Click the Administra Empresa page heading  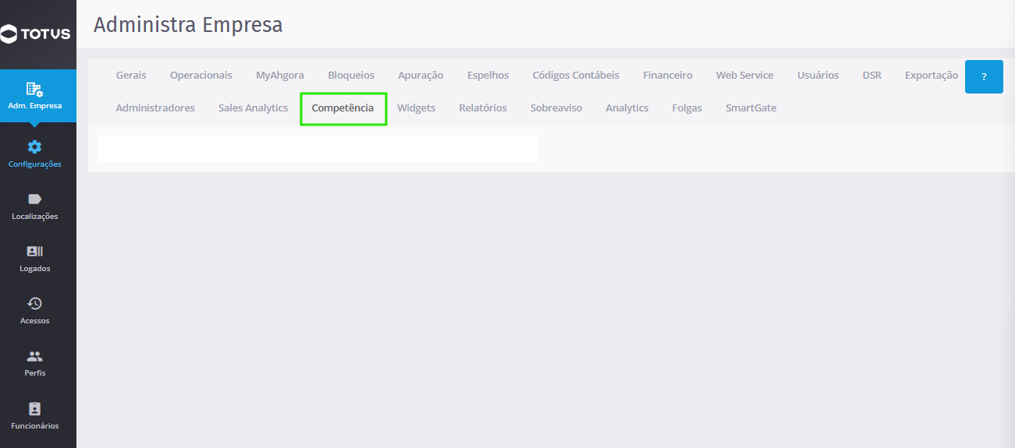tap(188, 25)
